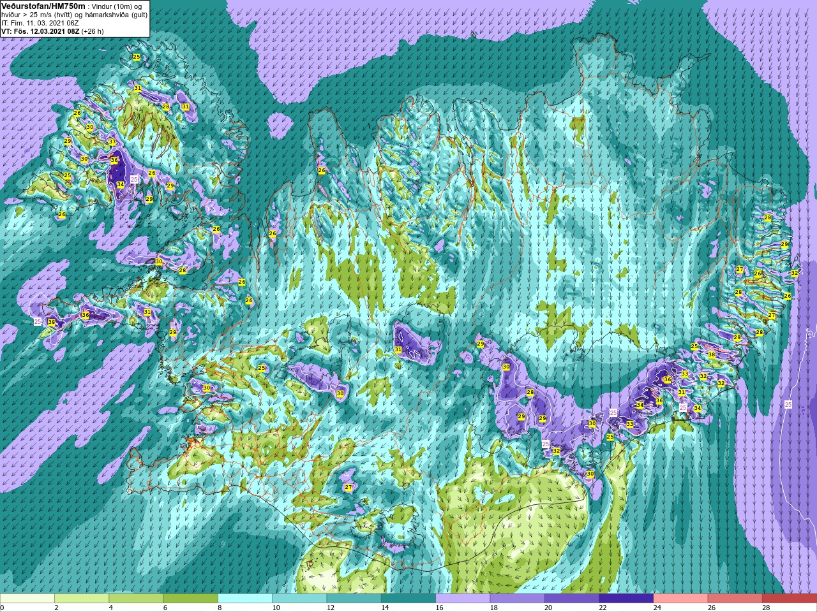The image size is (817, 612).
Task: Click the Veðurstofan/HM750m map title
Action: tap(43, 6)
